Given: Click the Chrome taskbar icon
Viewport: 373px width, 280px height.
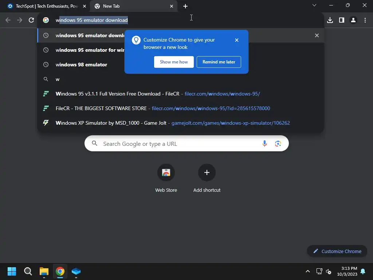Looking at the screenshot, I should 60,271.
